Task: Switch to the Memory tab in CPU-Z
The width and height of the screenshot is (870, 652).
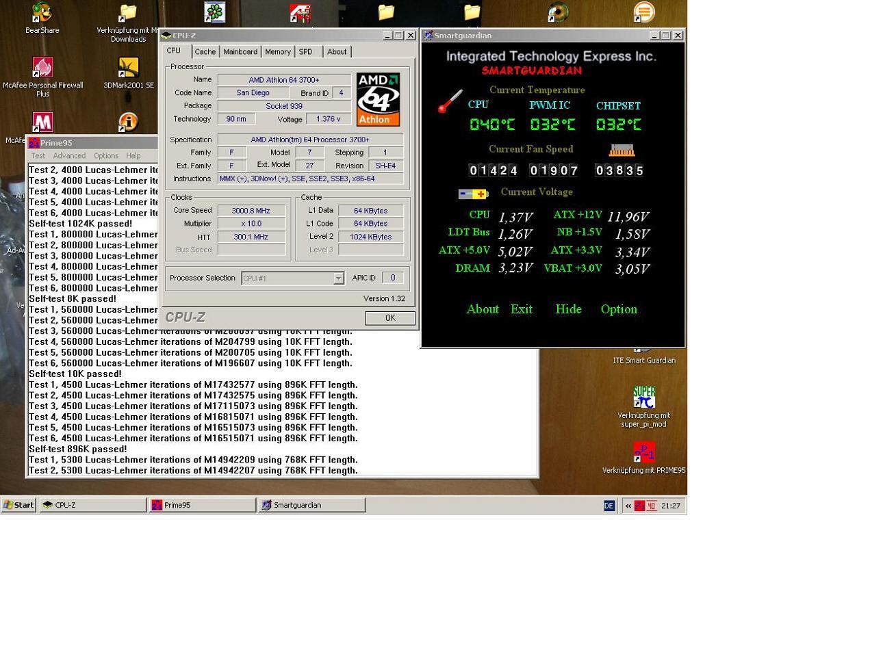Action: (x=278, y=52)
